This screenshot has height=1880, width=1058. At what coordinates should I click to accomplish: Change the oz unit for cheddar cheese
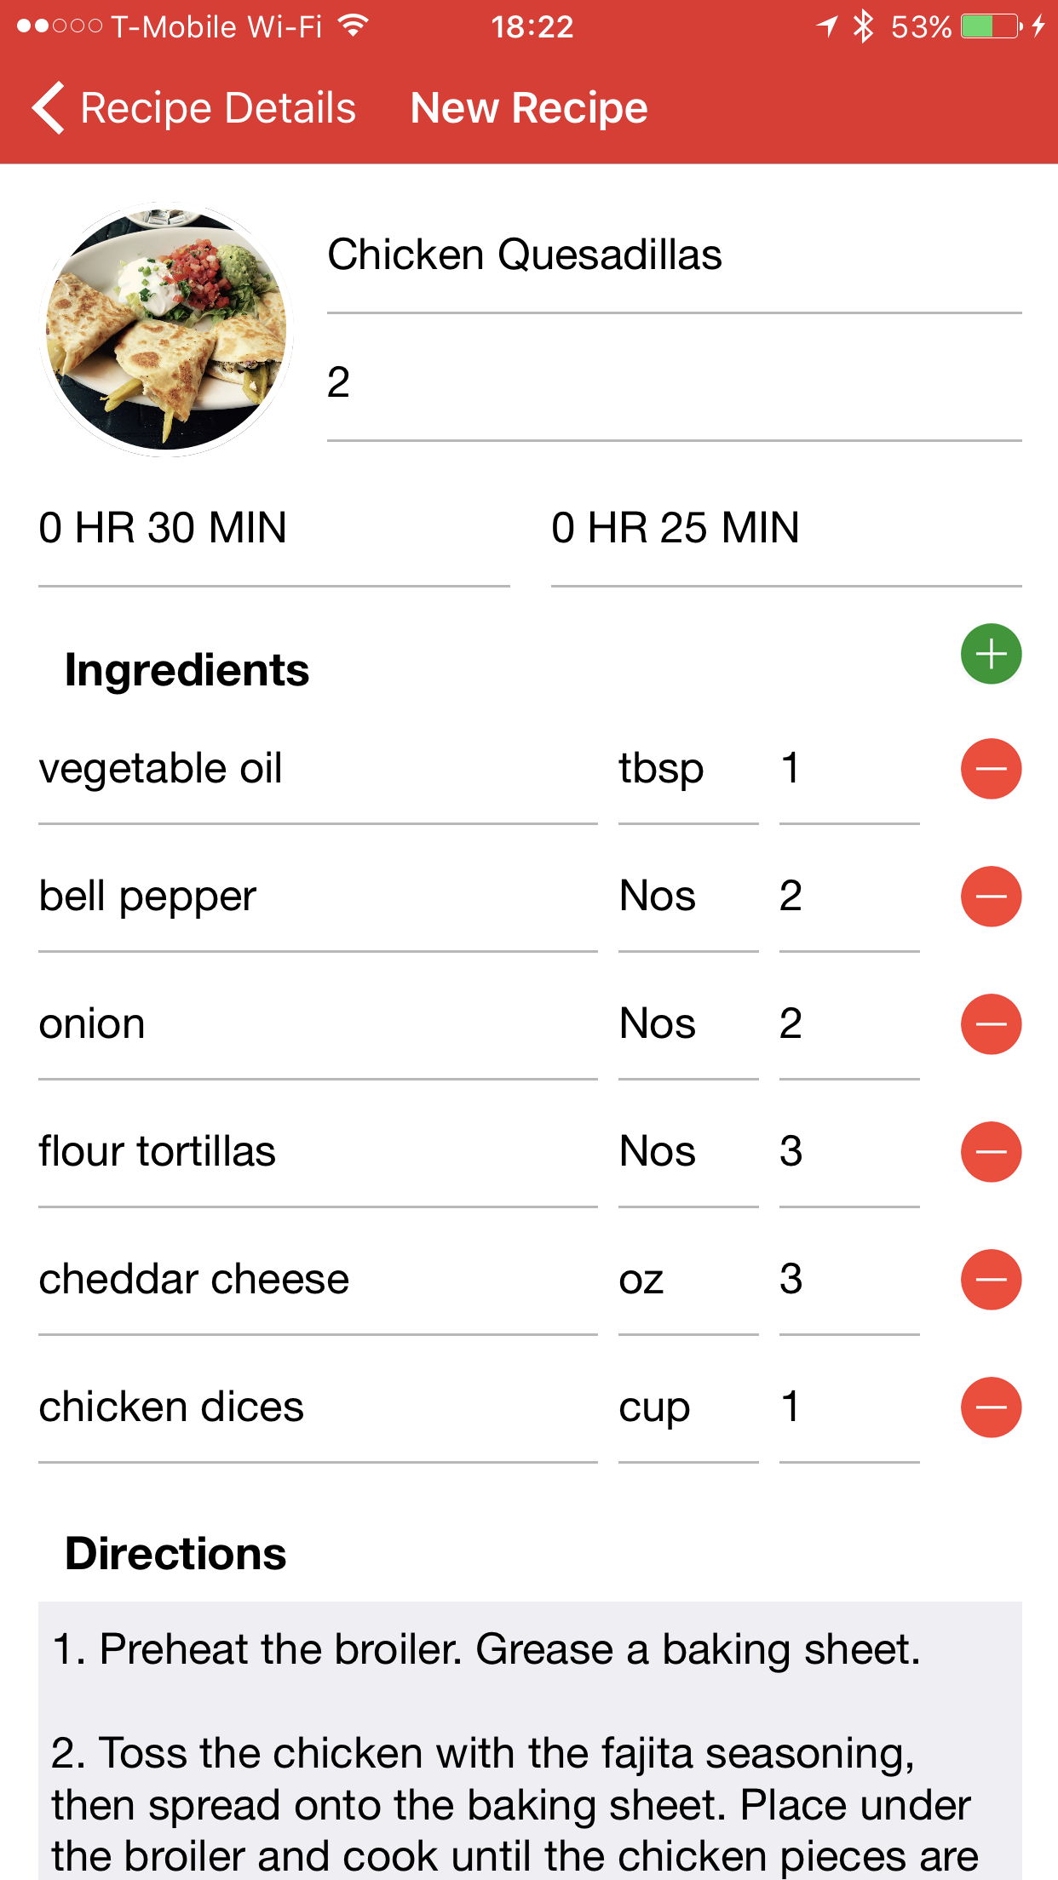(x=687, y=1280)
